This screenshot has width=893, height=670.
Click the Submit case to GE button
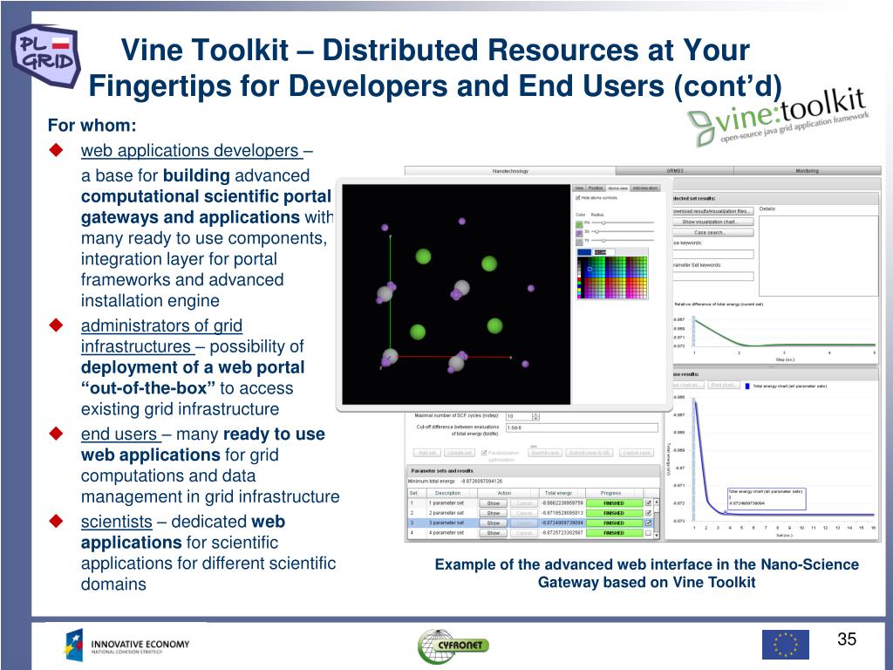coord(590,453)
